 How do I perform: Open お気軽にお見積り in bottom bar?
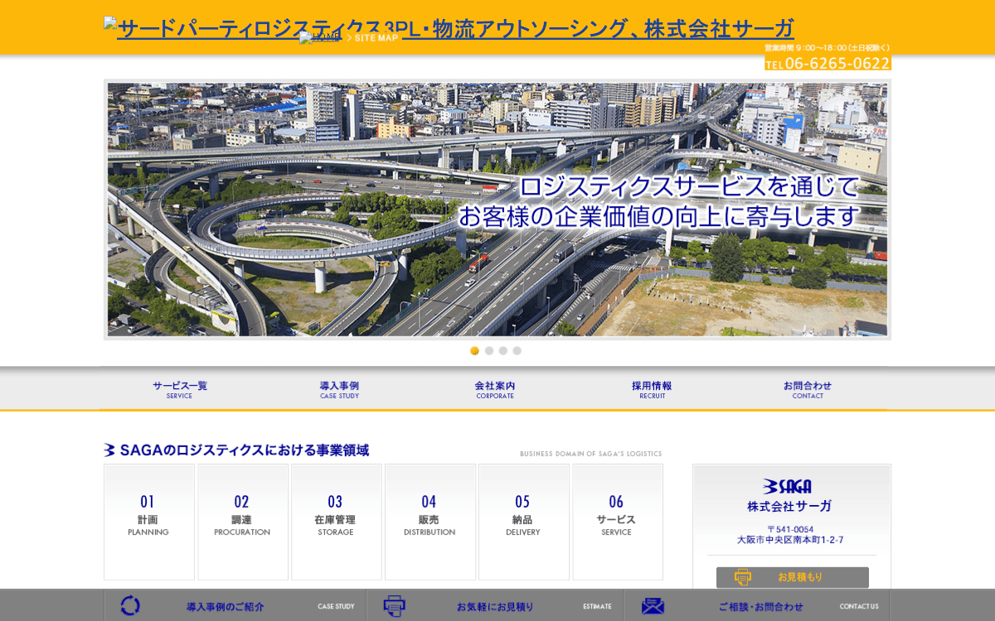[496, 605]
